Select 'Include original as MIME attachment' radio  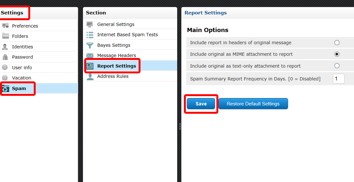tap(337, 54)
